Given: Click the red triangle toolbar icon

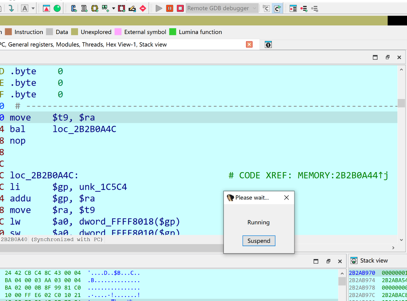Looking at the screenshot, I should 47,8.
